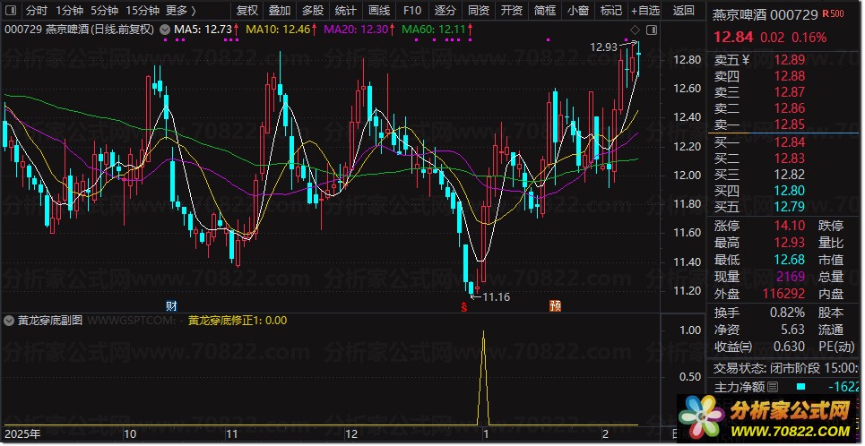
Task: Toggle the left sidebar panel icon
Action: click(10, 11)
